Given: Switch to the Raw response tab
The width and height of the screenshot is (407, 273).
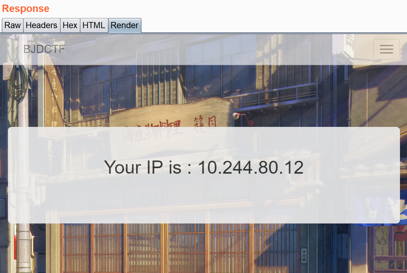Looking at the screenshot, I should (13, 25).
